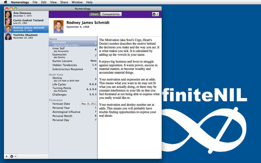Open the gear dropdown in purple toolbar
This screenshot has height=163, width=261.
(155, 14)
